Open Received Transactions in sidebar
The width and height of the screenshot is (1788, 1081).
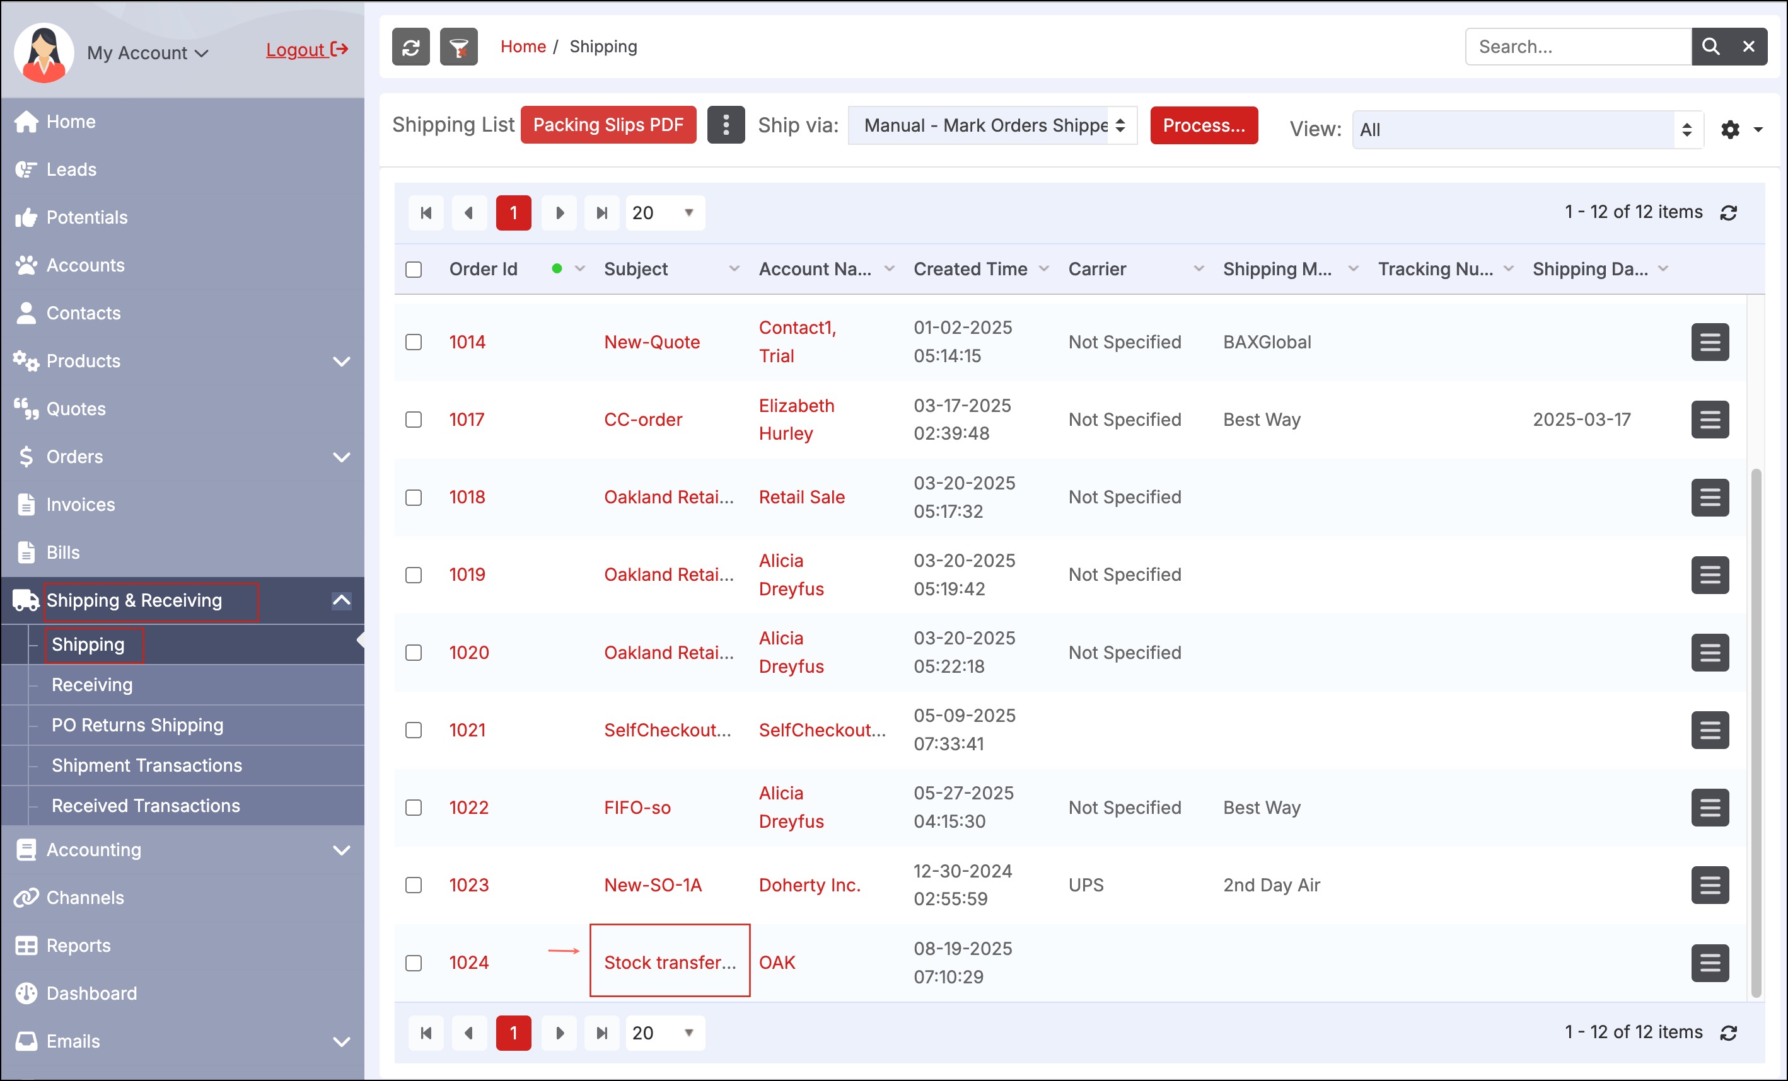pyautogui.click(x=146, y=806)
